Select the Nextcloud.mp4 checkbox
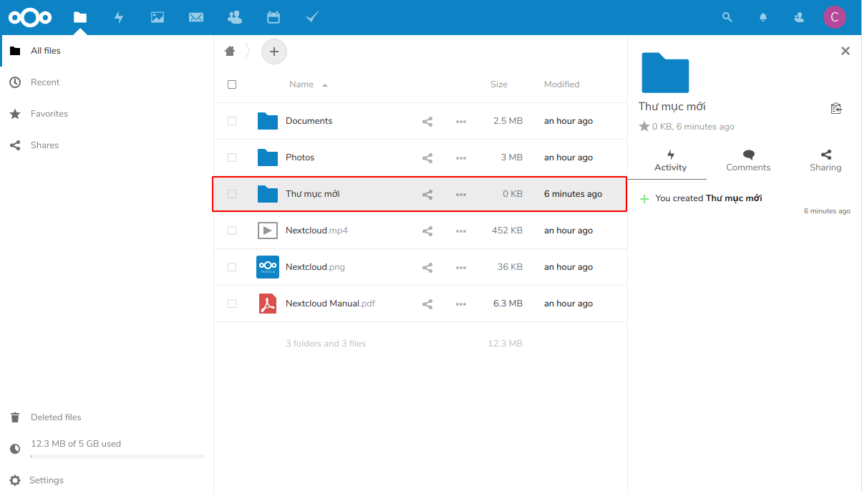This screenshot has width=862, height=494. coord(232,231)
